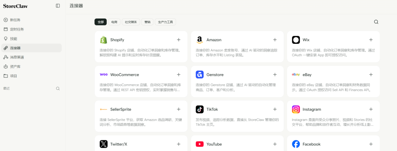Click the Shopify bag logo
Screen dimensions: 397x151
point(104,40)
